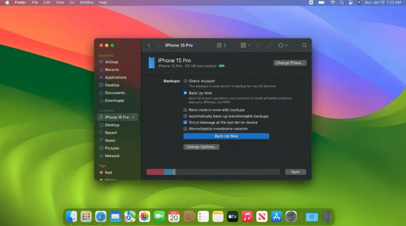Open Finder from the Dock
Screen dimensions: 406x226
coord(71,217)
